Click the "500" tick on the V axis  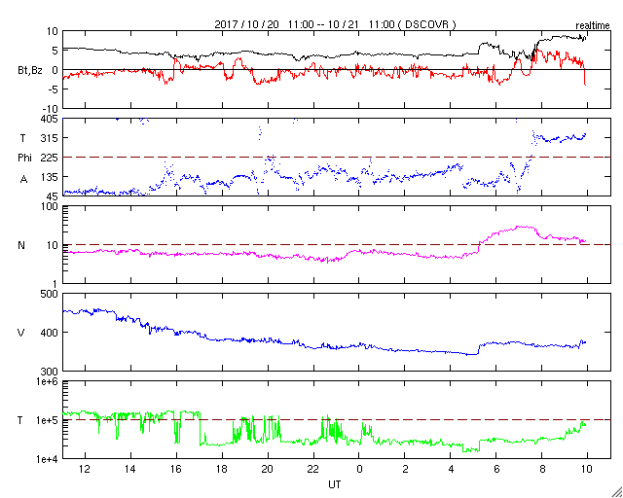(x=50, y=294)
